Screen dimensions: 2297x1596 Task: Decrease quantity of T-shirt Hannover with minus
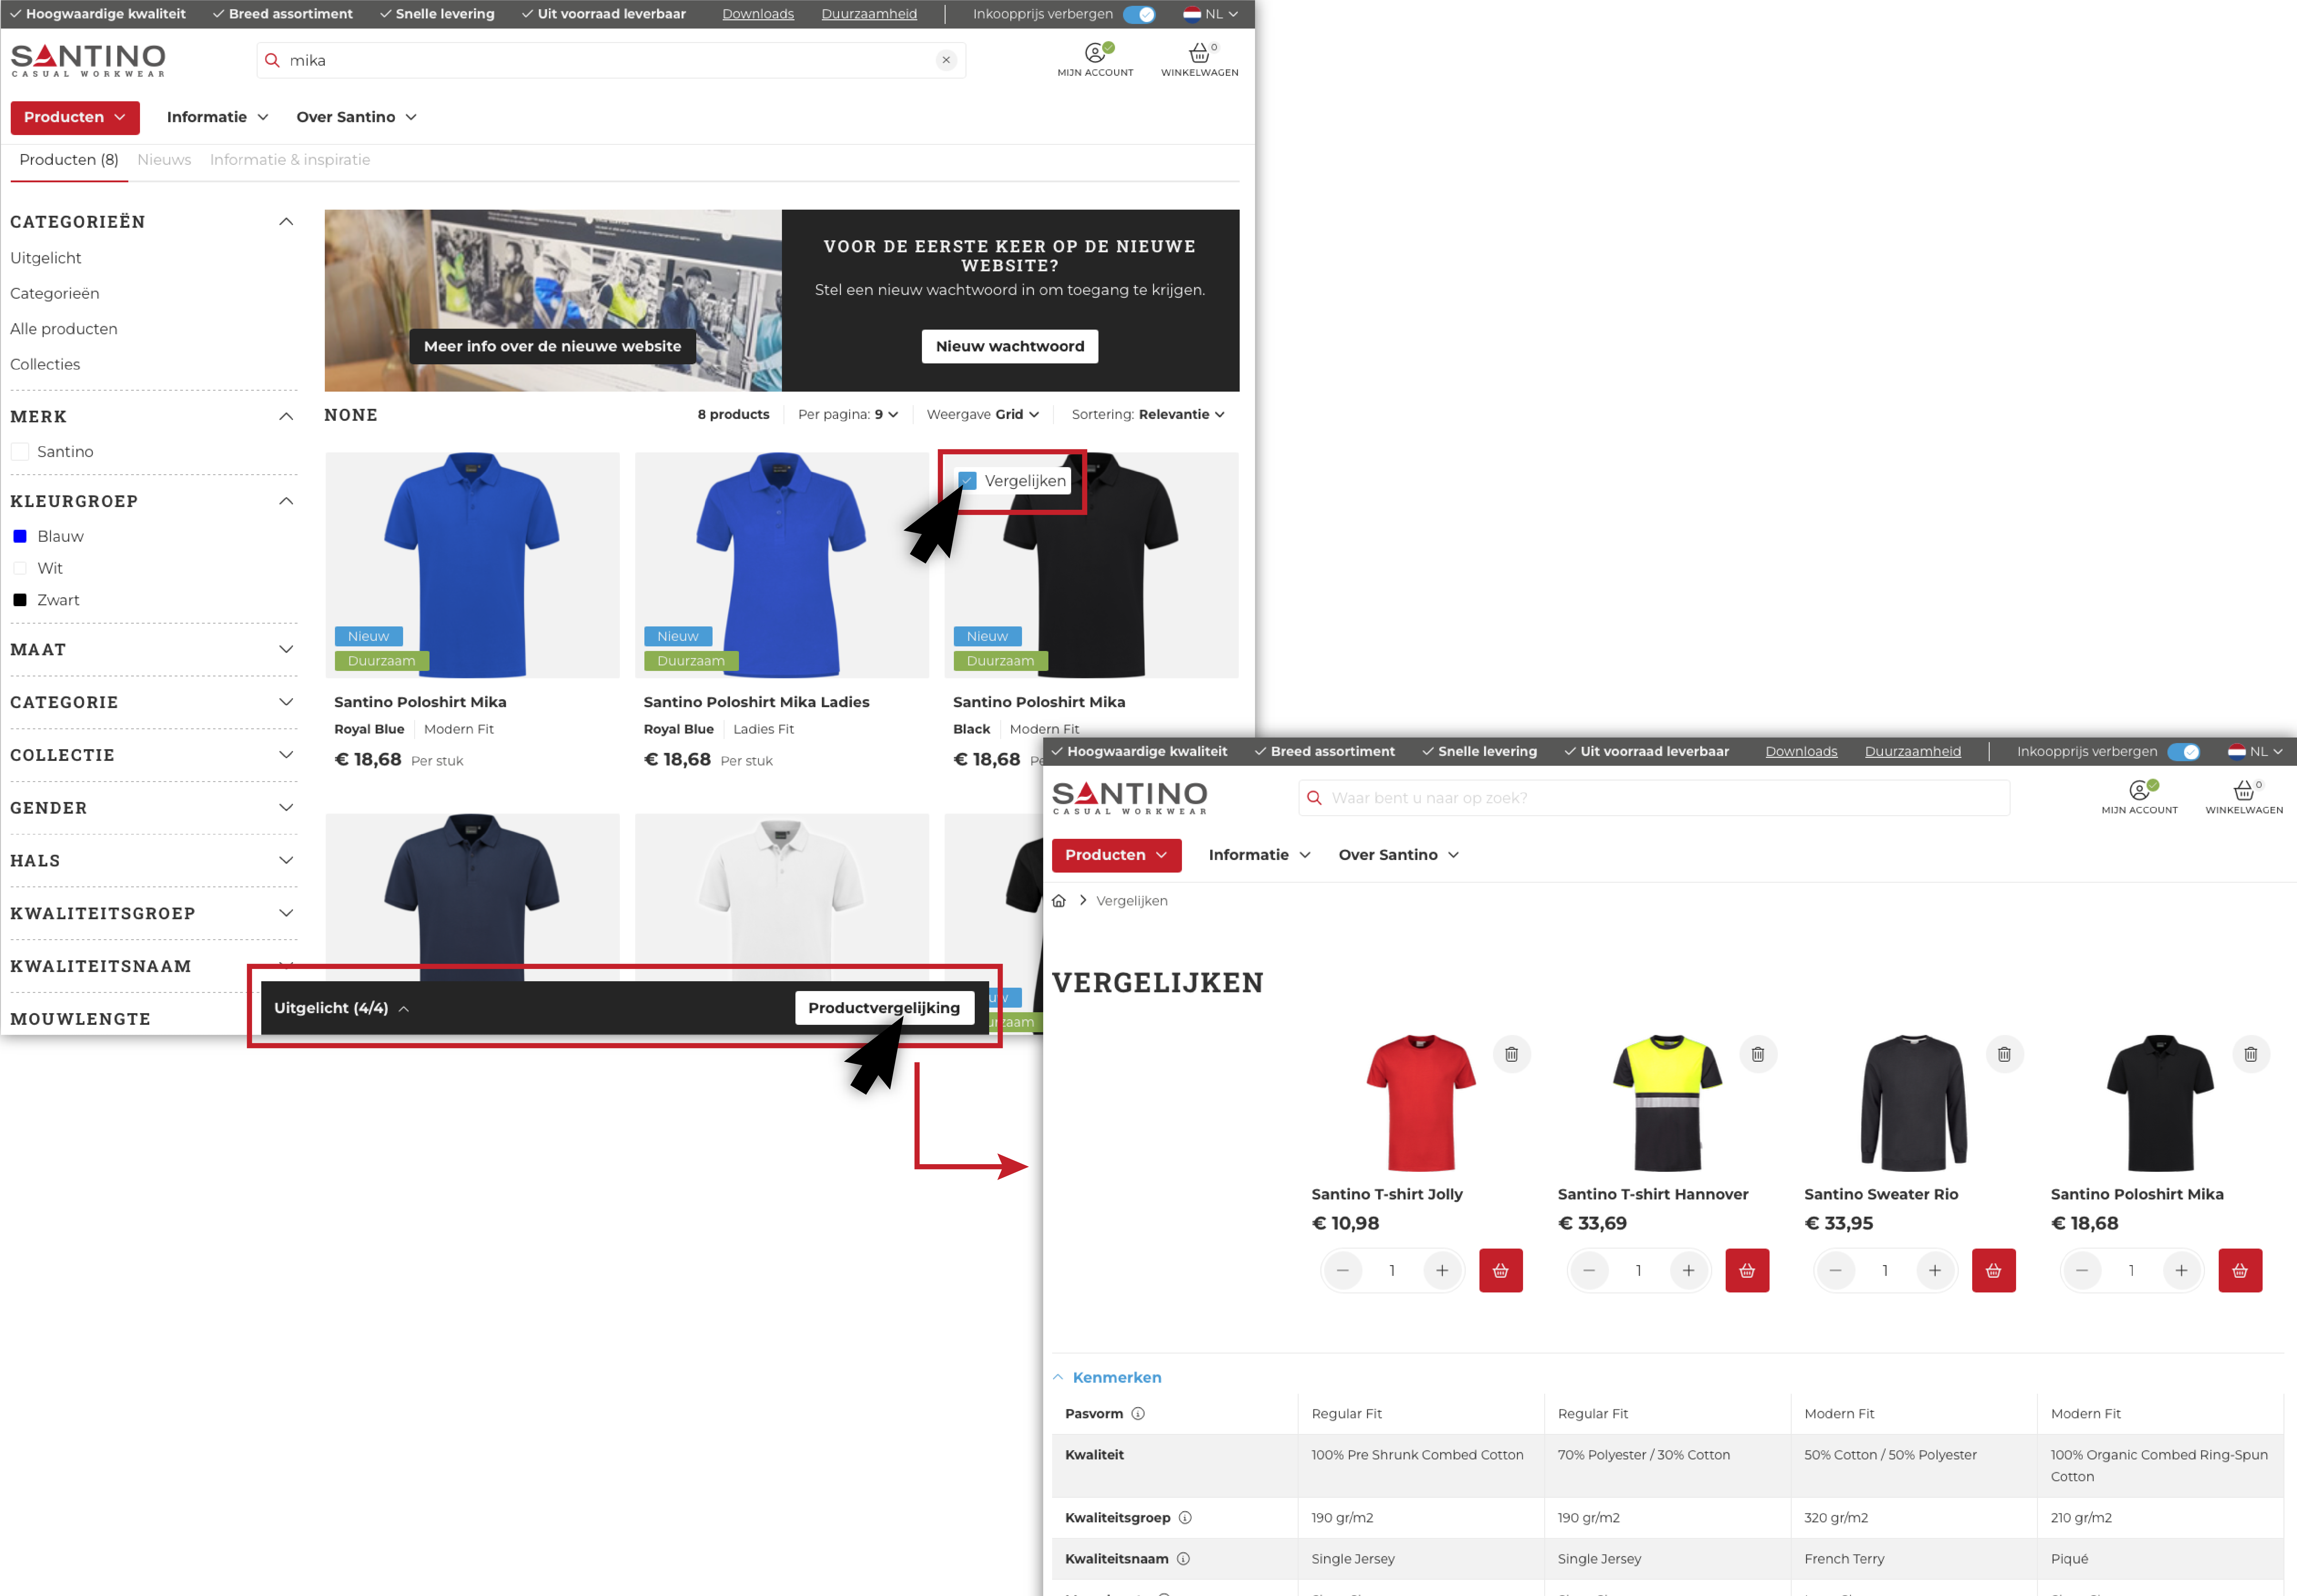pos(1589,1270)
